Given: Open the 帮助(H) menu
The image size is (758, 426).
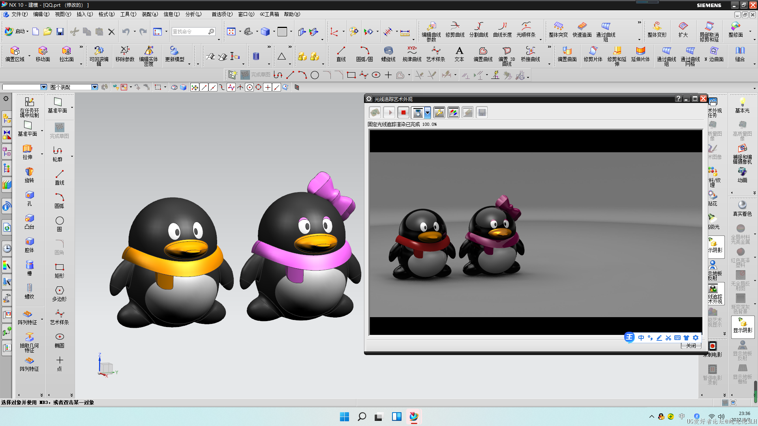Looking at the screenshot, I should point(292,14).
